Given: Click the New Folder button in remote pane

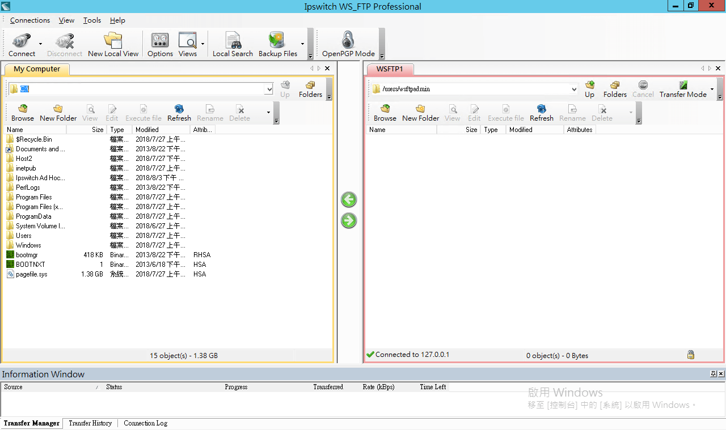Looking at the screenshot, I should (420, 112).
